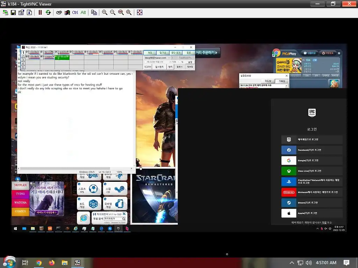Click the 일시정지 pause button
Screen dimensions: 358x268
click(159, 67)
